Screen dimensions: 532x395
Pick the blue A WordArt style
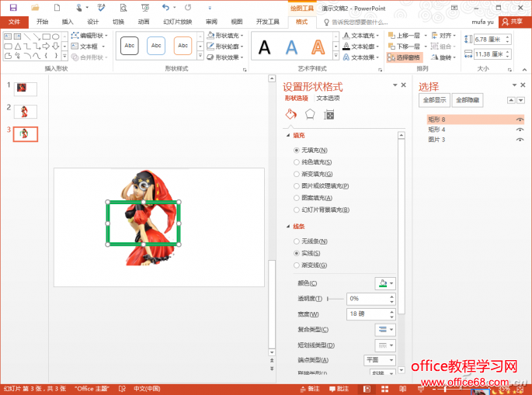pyautogui.click(x=291, y=47)
